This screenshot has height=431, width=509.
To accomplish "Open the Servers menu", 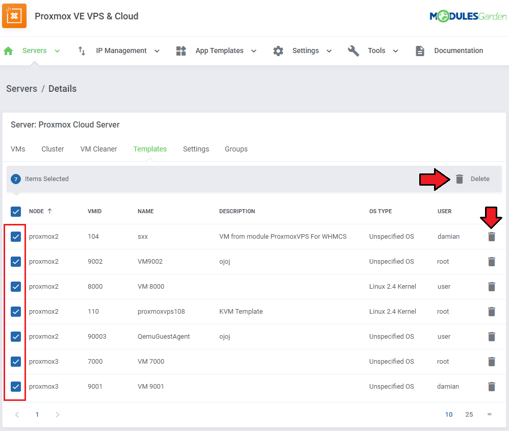I will [34, 50].
